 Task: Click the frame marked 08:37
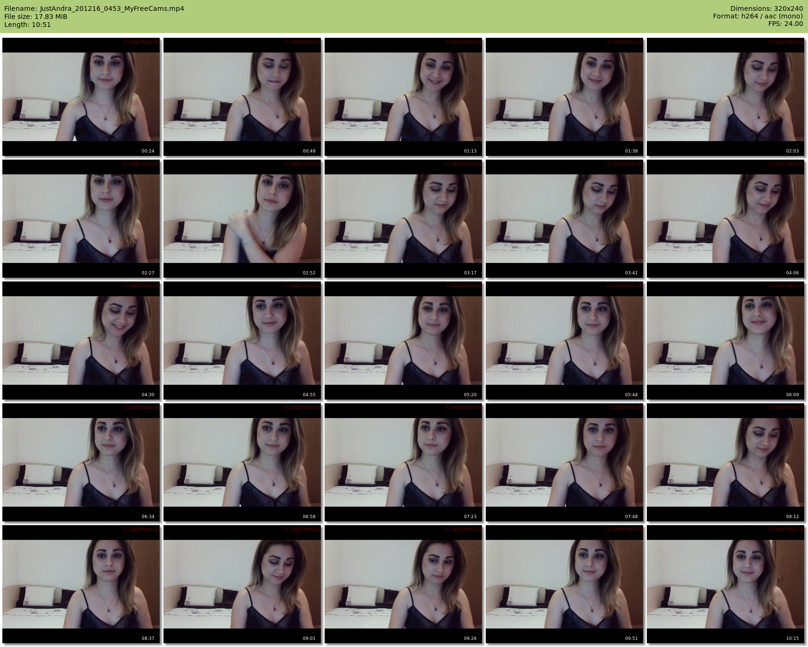tap(81, 584)
